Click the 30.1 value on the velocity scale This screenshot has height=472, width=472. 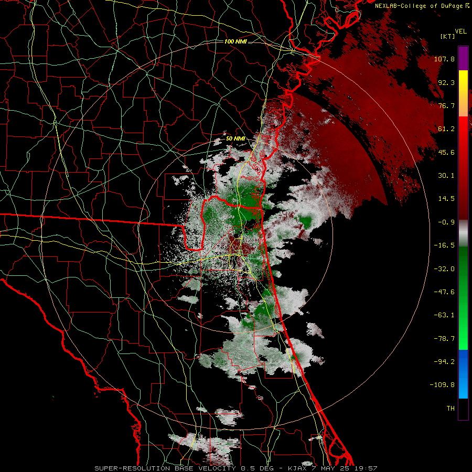(446, 176)
